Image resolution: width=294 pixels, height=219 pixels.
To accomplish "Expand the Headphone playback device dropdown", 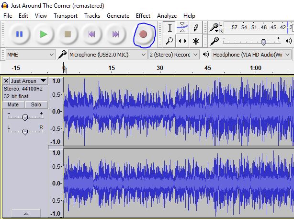I will click(252, 55).
